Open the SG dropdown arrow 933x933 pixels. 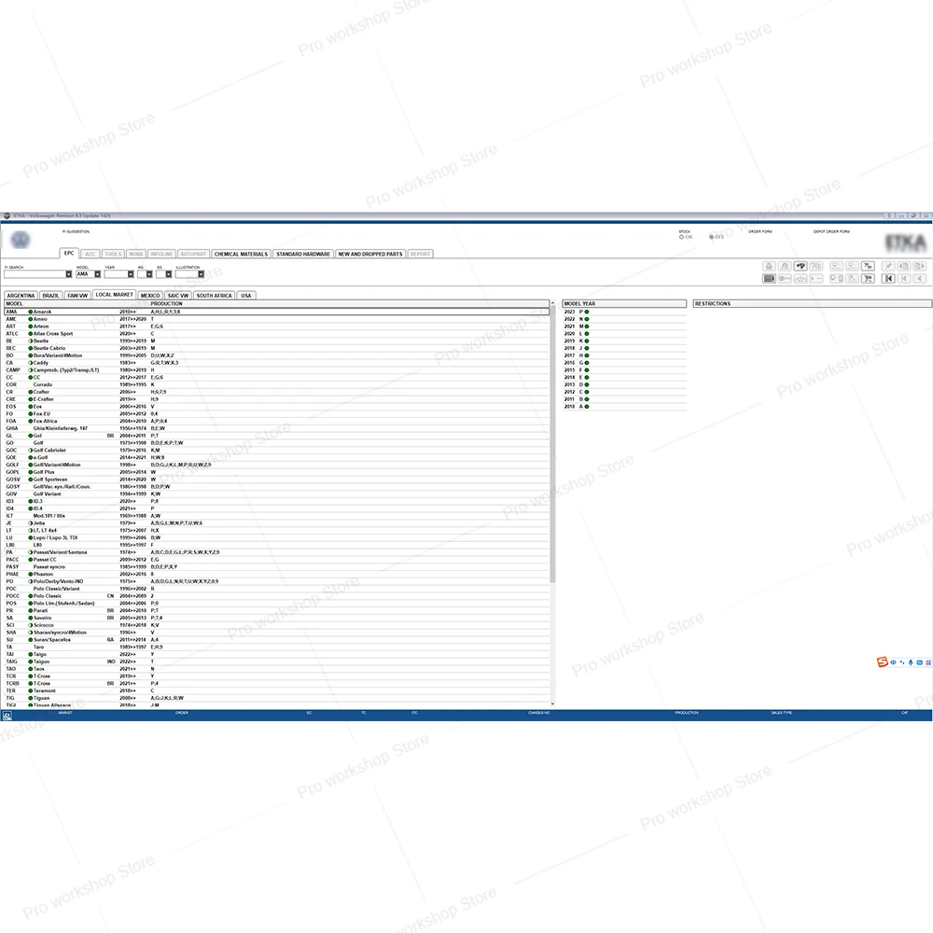point(168,274)
